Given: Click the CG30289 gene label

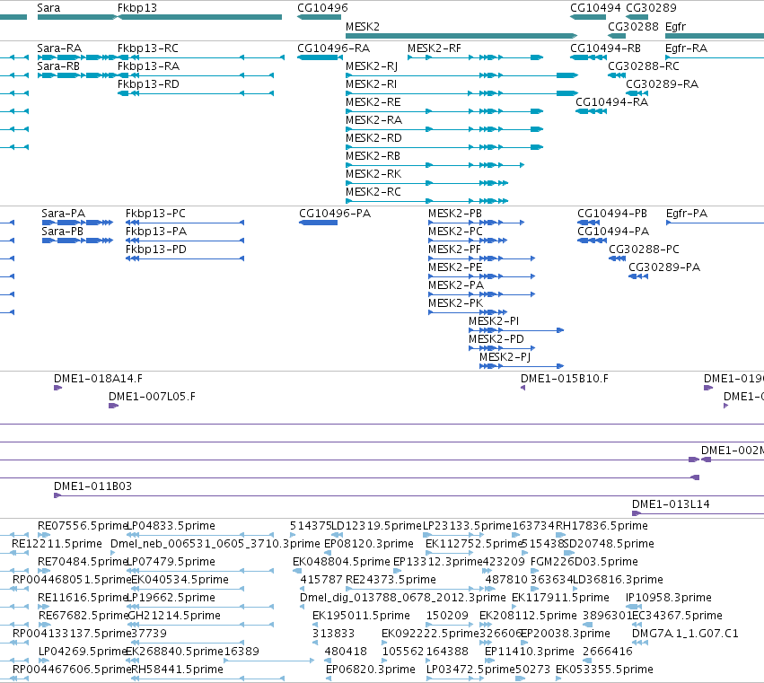Looking at the screenshot, I should [x=651, y=8].
